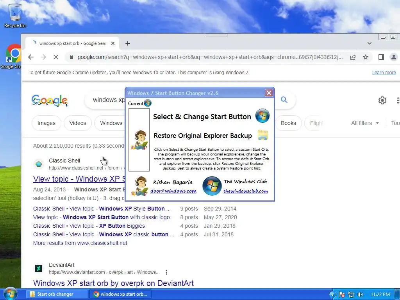Click the taskbar clock 11:22 PM
Screen dimensions: 400x300
(x=380, y=295)
